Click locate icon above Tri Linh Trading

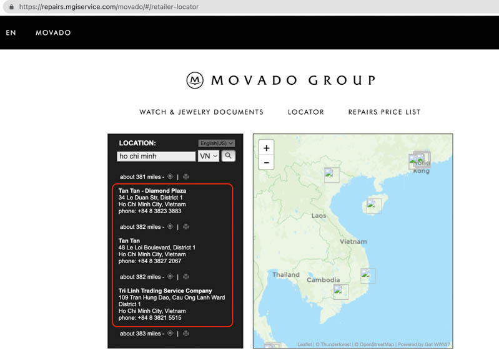(170, 277)
